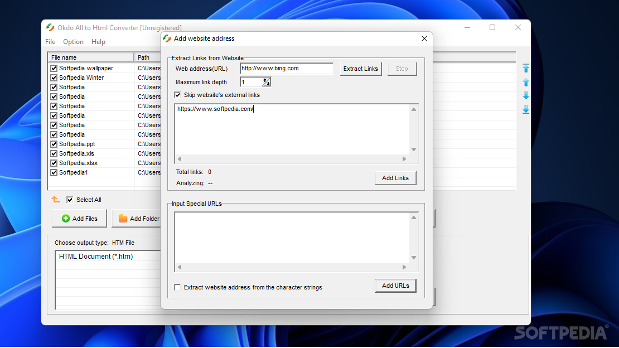Enable Extract website address from character strings

(178, 287)
